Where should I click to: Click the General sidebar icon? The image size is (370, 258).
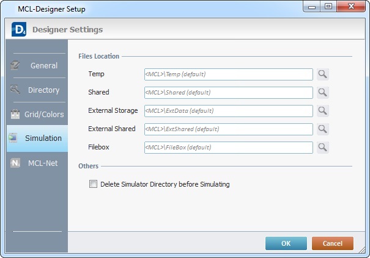(15, 65)
